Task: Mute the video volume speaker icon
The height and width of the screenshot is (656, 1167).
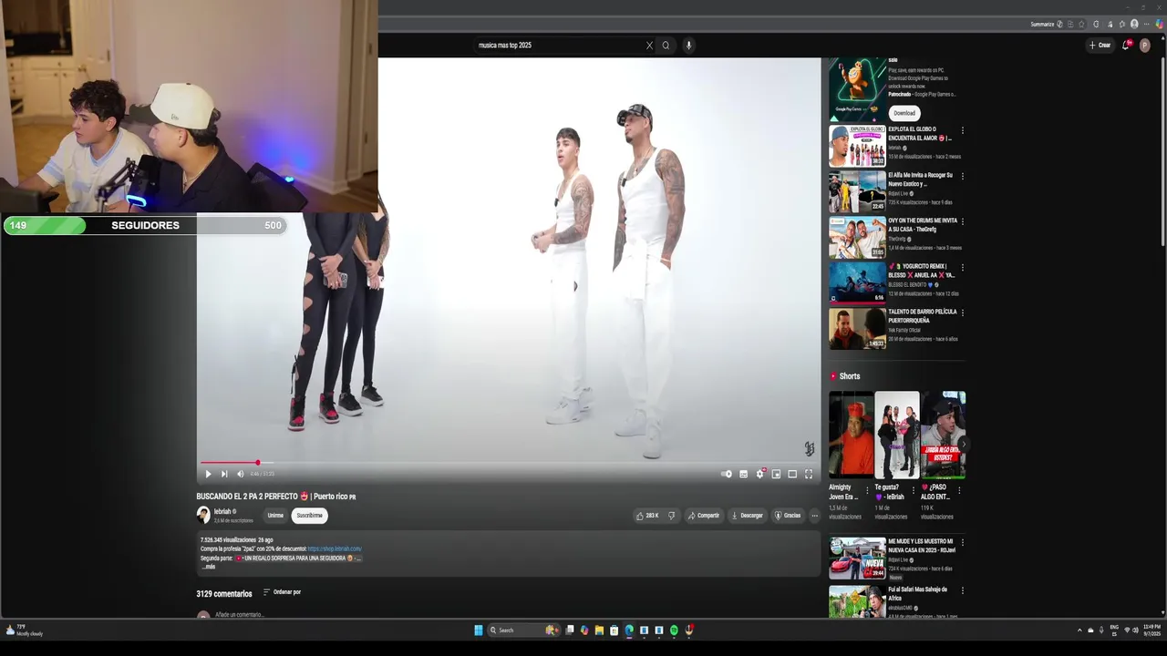Action: click(241, 474)
